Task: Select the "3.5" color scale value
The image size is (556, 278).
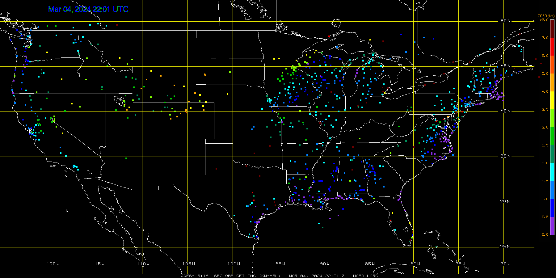Action: tap(545, 109)
